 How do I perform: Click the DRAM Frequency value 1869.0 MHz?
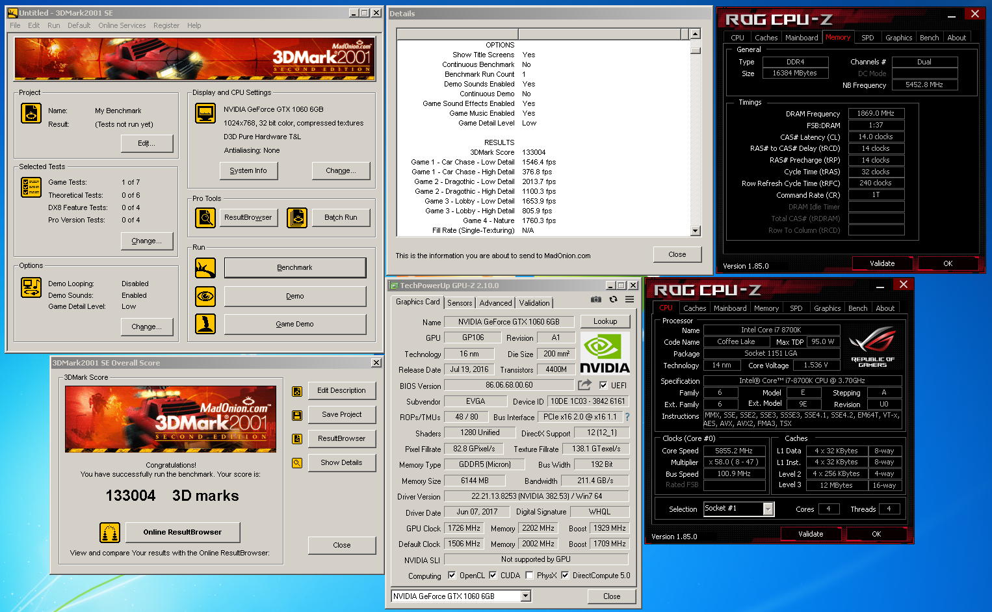pos(876,113)
